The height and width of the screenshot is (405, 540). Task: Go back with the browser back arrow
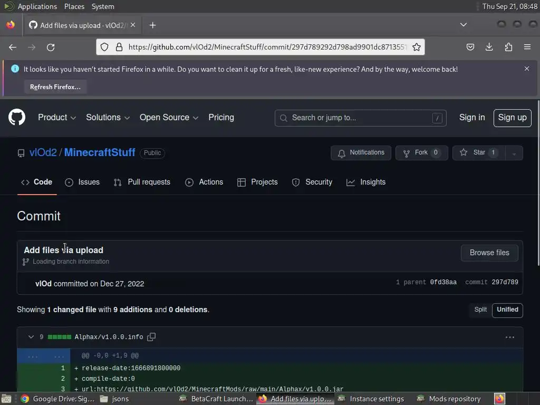(x=13, y=47)
